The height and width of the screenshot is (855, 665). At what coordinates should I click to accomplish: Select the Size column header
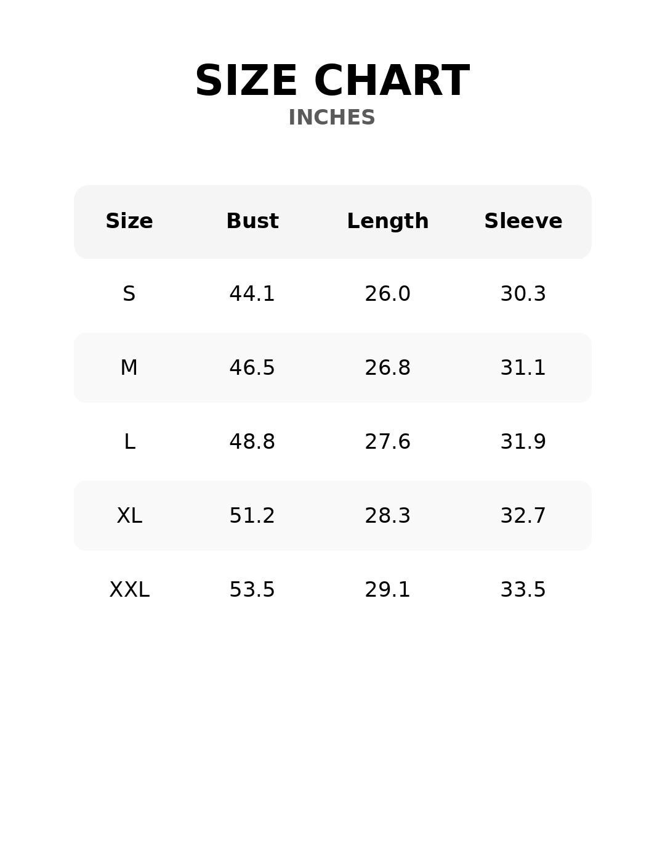[x=129, y=221]
